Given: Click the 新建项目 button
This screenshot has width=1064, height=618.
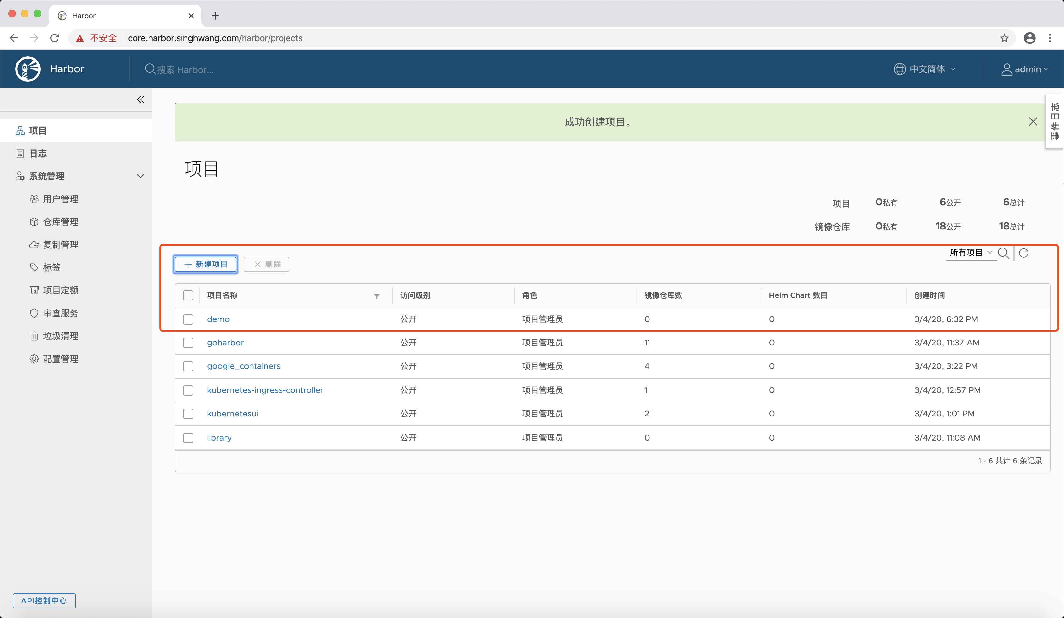Looking at the screenshot, I should [x=206, y=264].
